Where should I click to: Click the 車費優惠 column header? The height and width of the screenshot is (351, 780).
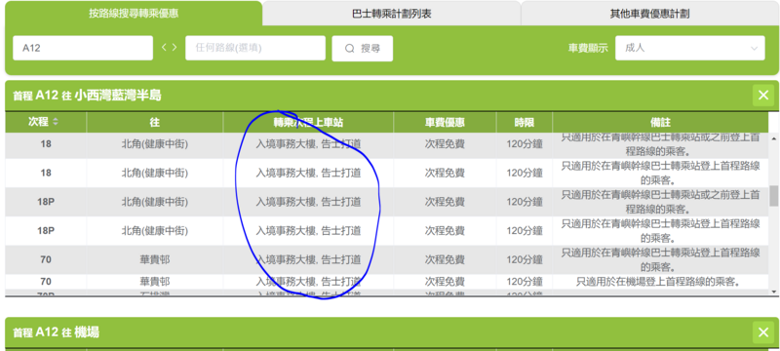(x=445, y=122)
